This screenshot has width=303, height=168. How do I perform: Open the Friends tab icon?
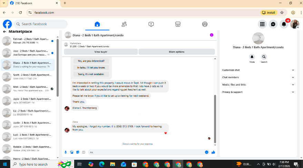[124, 24]
